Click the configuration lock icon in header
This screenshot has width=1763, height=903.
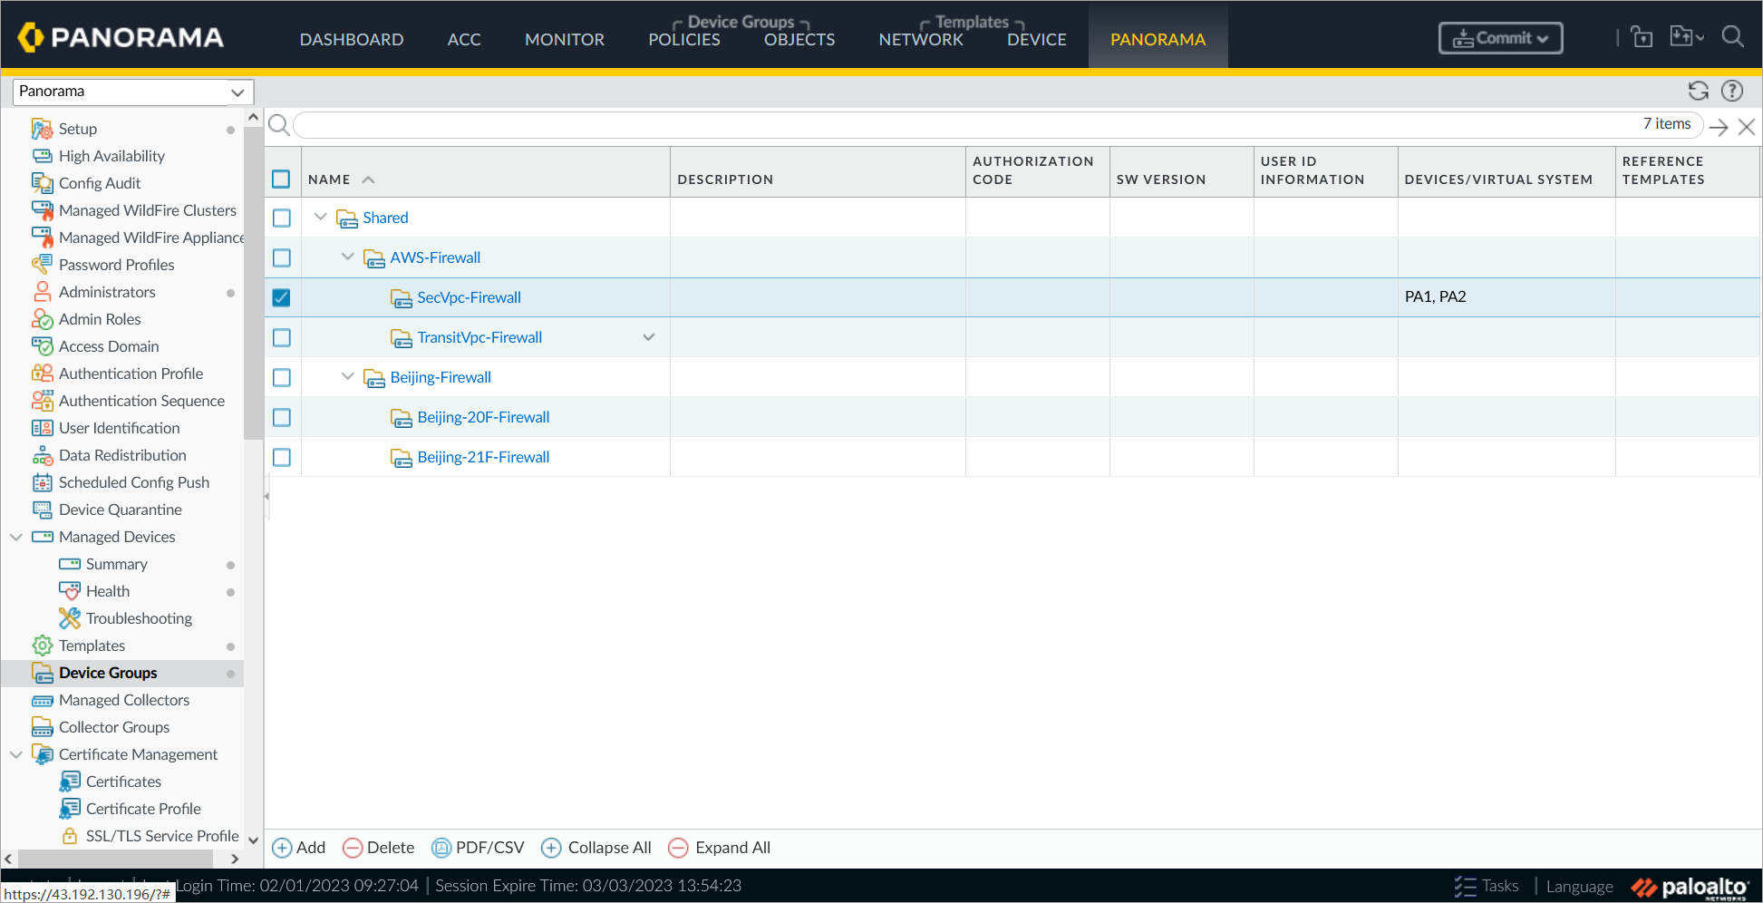click(x=1642, y=37)
